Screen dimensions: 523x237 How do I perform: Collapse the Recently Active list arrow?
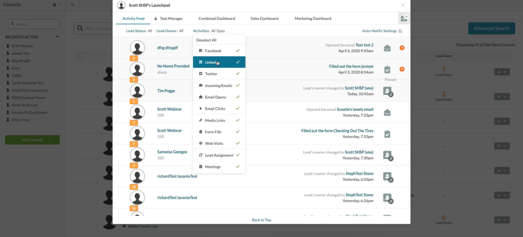tap(57, 37)
